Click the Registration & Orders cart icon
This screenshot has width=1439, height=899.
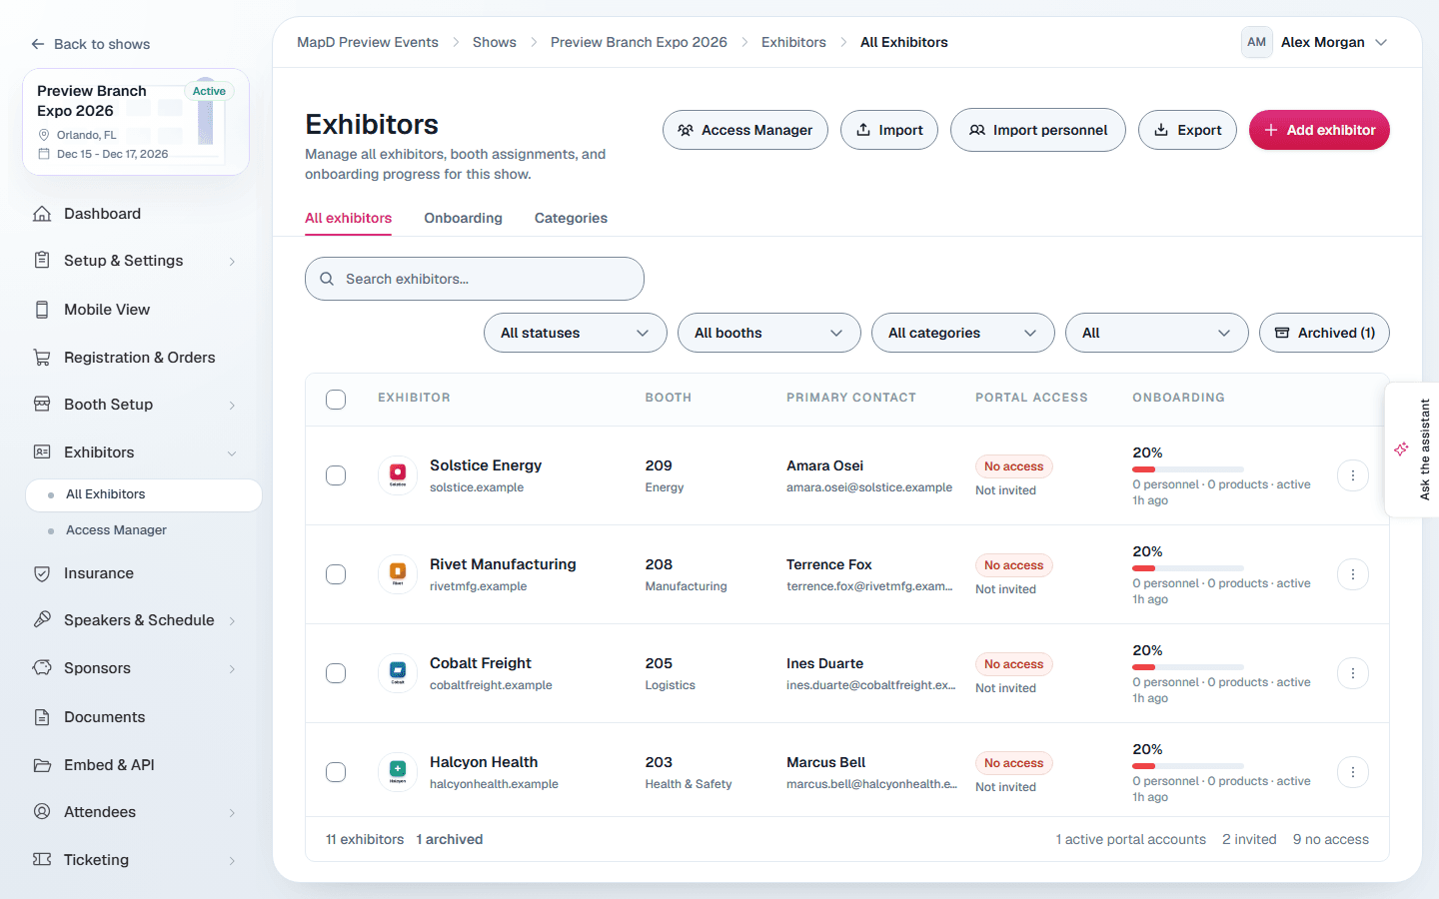42,358
